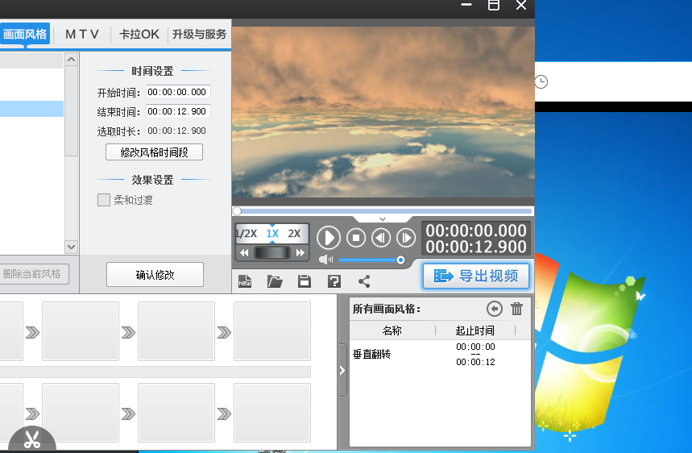The height and width of the screenshot is (453, 692).
Task: Delete style with trash icon
Action: (517, 309)
